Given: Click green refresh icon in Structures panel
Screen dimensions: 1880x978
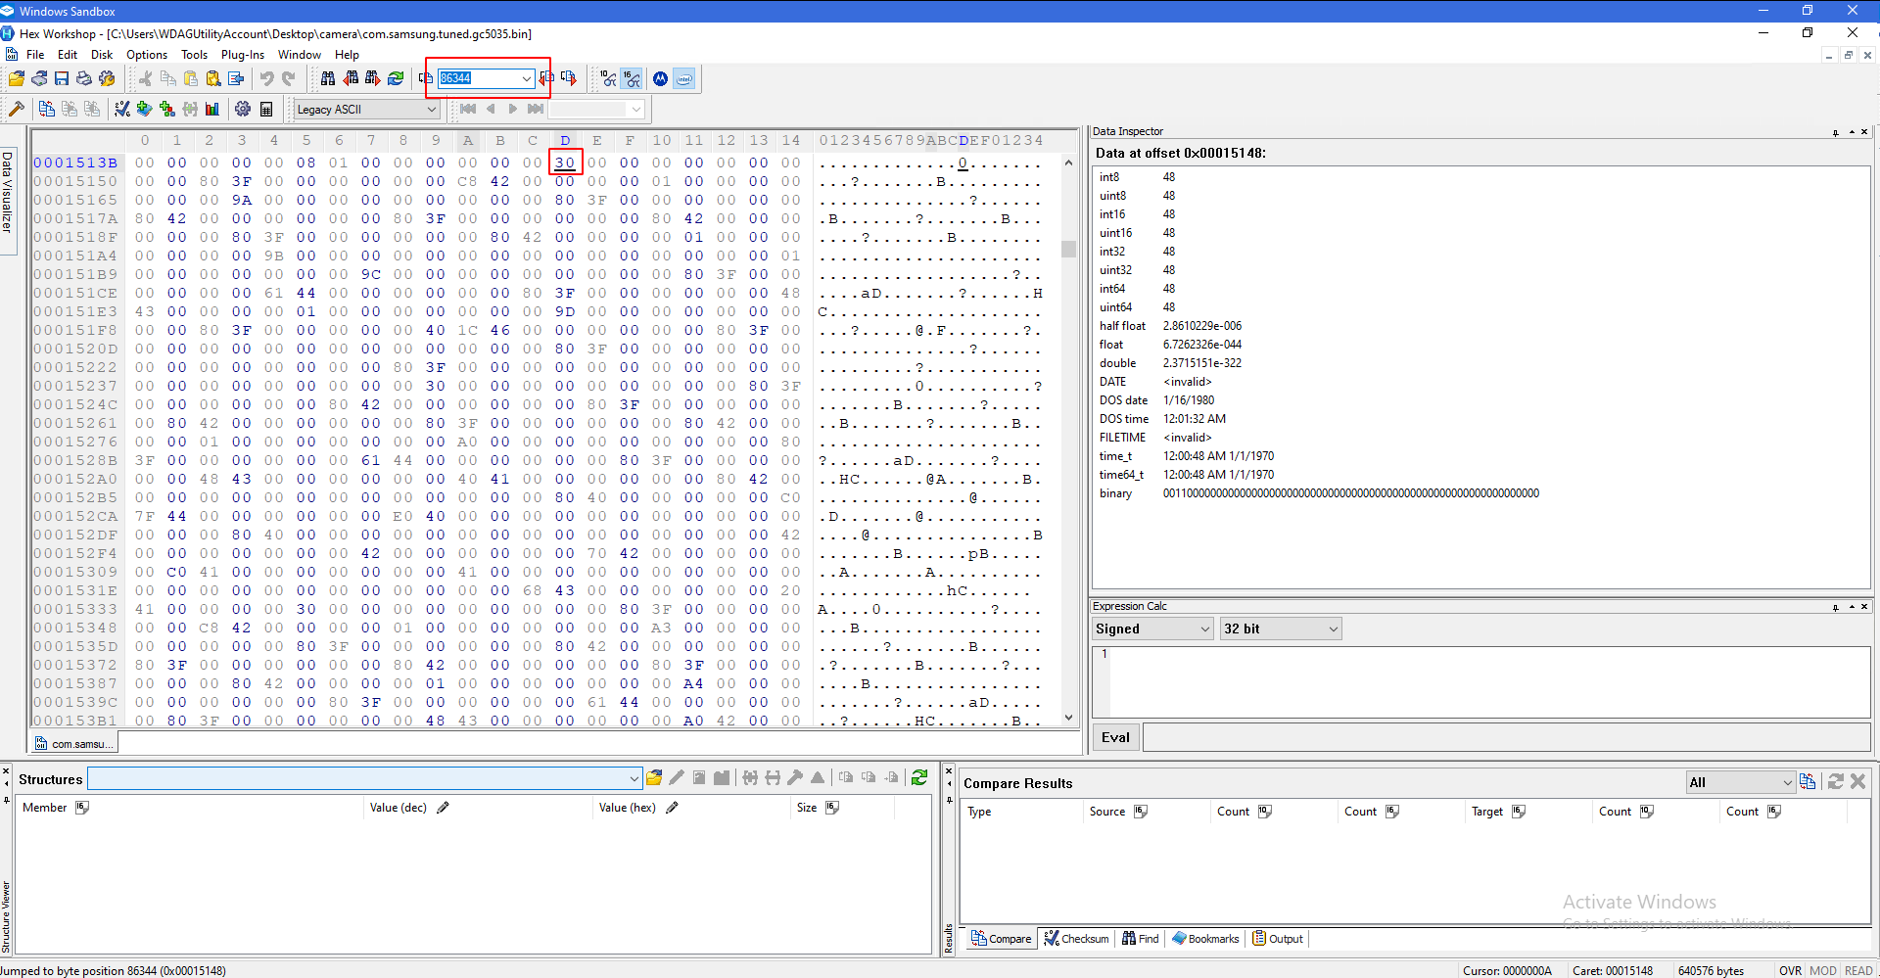Looking at the screenshot, I should tap(919, 778).
